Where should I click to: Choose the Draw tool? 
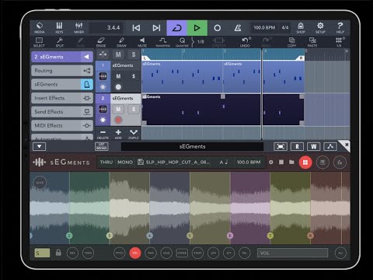(121, 42)
